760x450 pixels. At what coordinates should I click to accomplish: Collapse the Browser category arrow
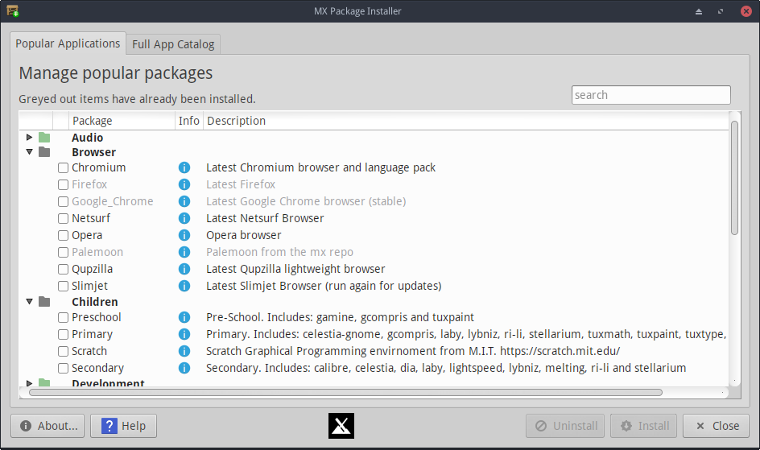point(29,152)
